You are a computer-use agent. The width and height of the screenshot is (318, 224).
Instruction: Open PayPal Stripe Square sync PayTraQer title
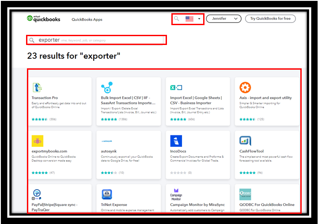[x=54, y=207]
